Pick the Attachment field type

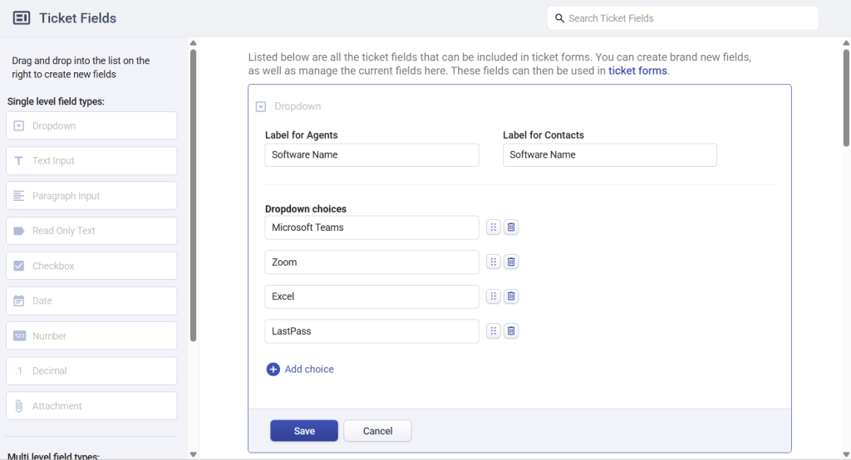pos(91,406)
